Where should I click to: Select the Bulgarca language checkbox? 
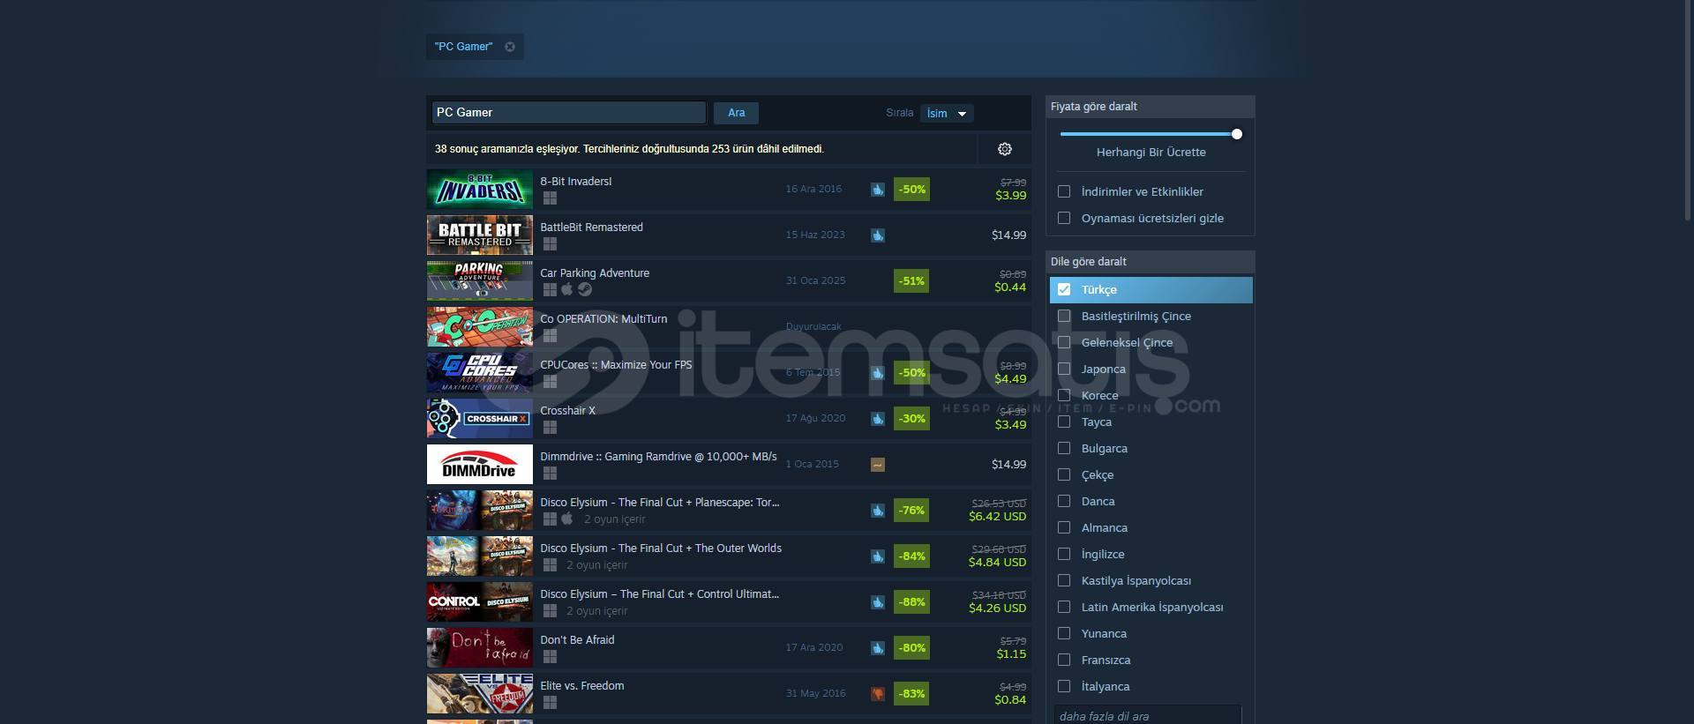coord(1064,448)
